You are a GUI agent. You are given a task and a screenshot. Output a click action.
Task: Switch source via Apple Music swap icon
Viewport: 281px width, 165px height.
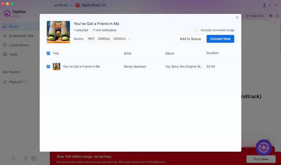[104, 5]
